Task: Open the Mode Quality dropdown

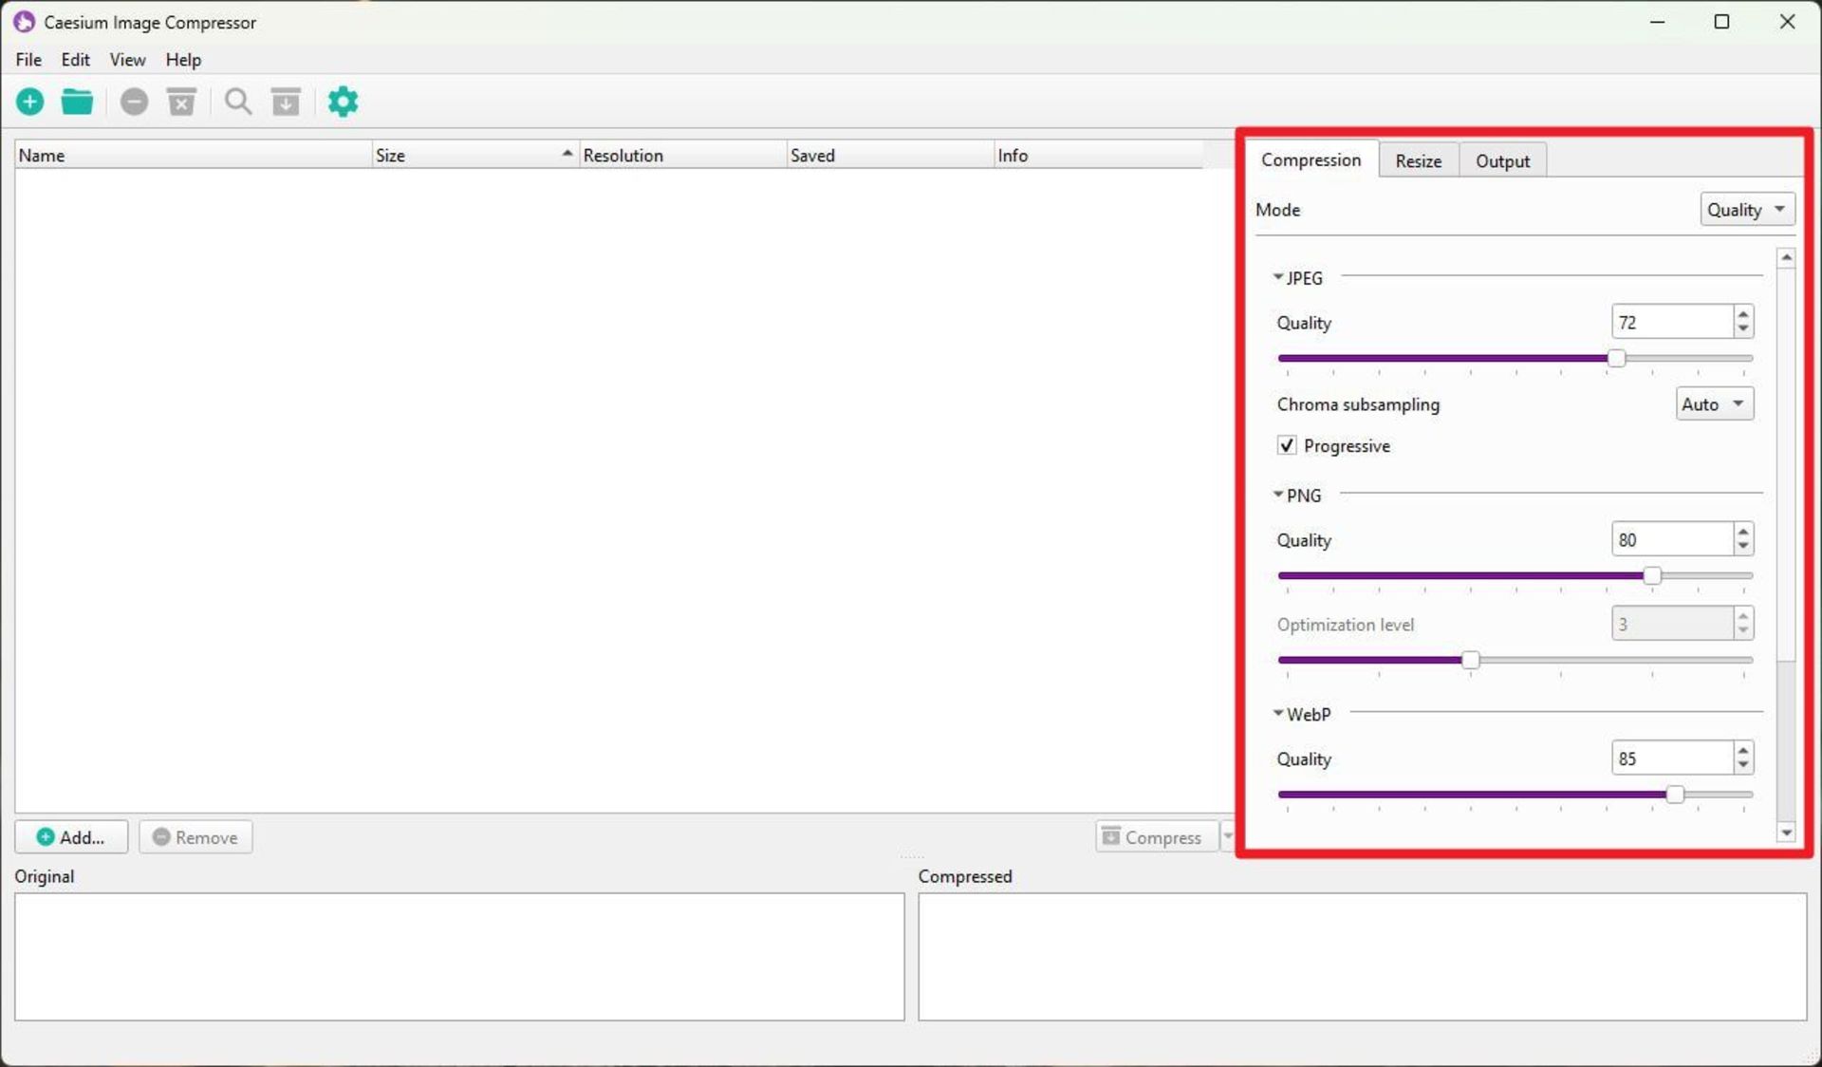Action: pyautogui.click(x=1746, y=210)
